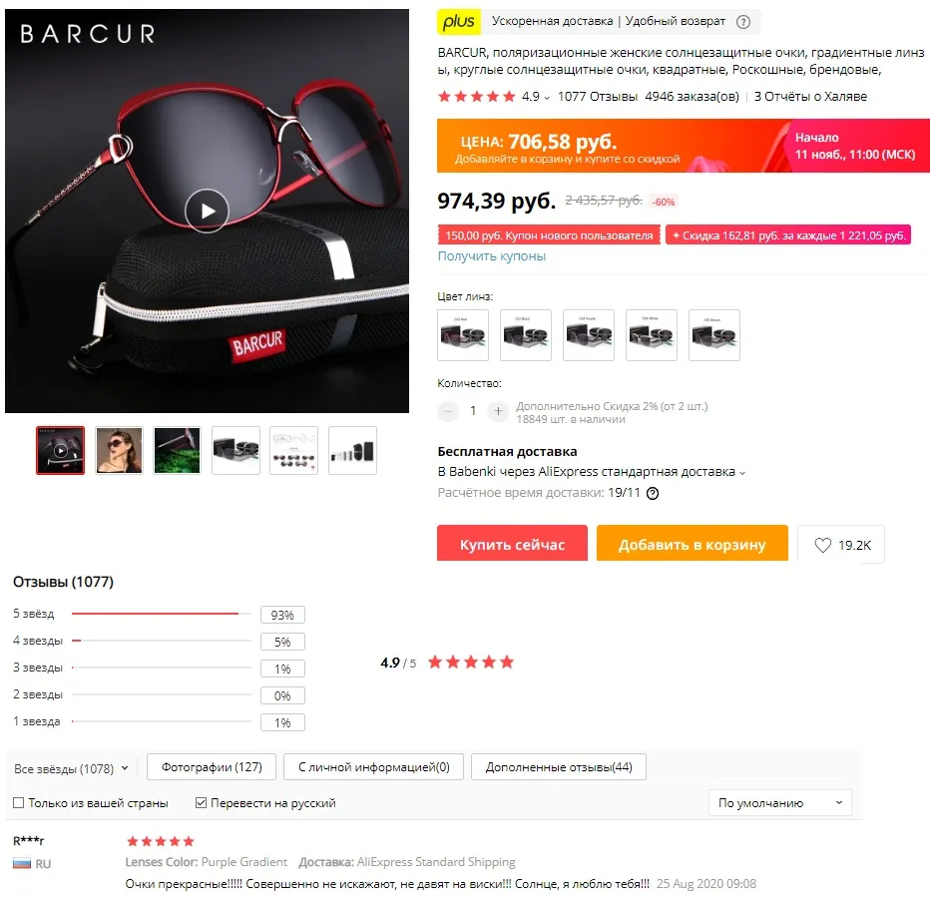Open the По умолчанию sorting dropdown
This screenshot has width=930, height=898.
tap(780, 802)
